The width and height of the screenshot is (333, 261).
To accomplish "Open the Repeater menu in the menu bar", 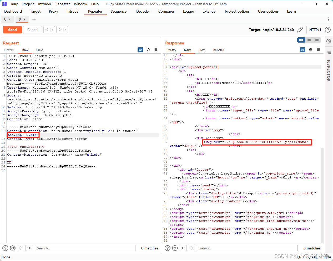I will pyautogui.click(x=63, y=4).
